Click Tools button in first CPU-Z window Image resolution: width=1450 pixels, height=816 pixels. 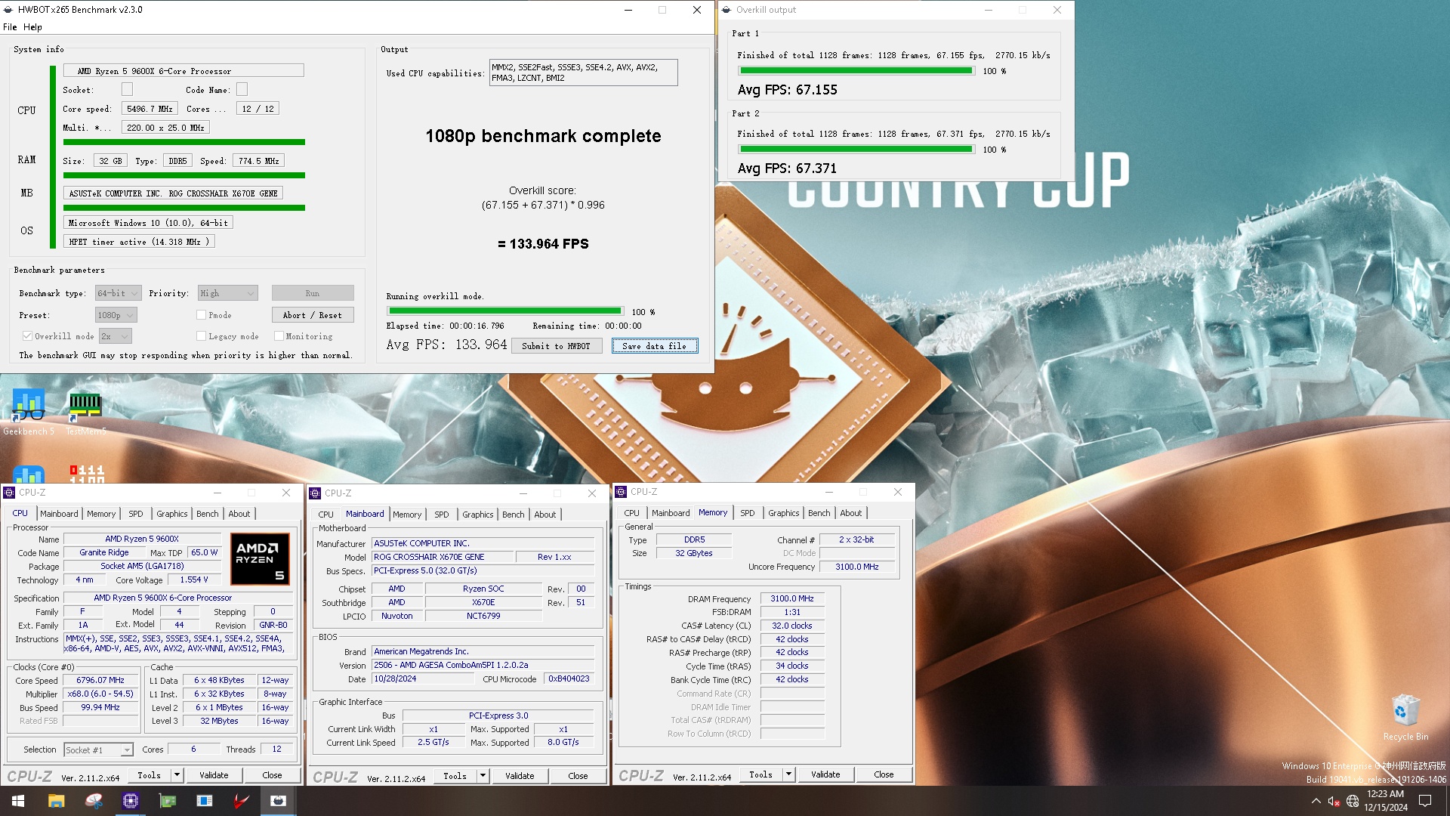pyautogui.click(x=149, y=775)
